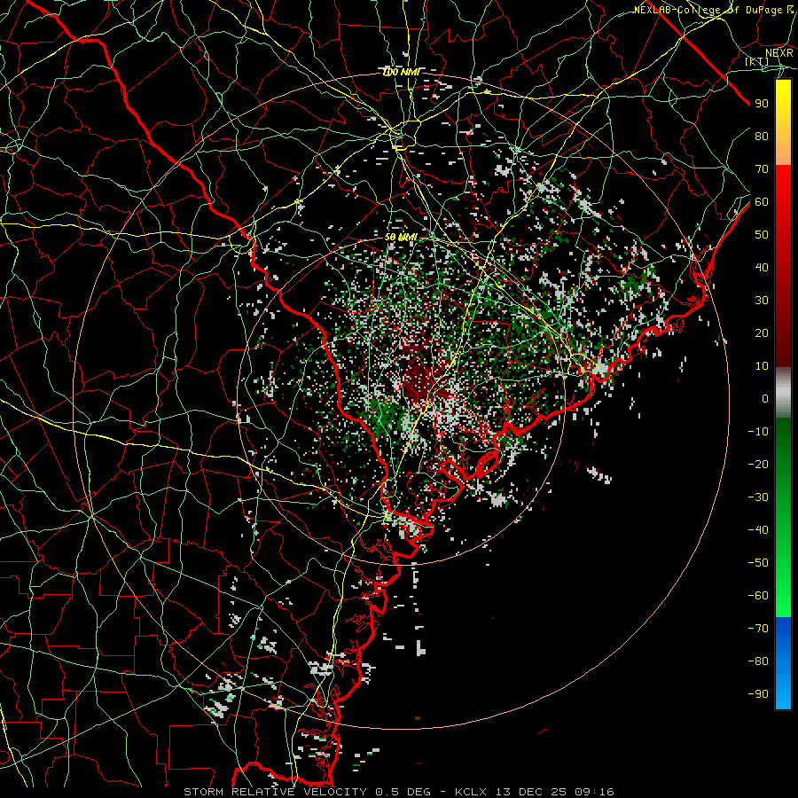Viewport: 798px width, 798px height.
Task: Click the 50 NMI range ring label
Action: coord(401,237)
